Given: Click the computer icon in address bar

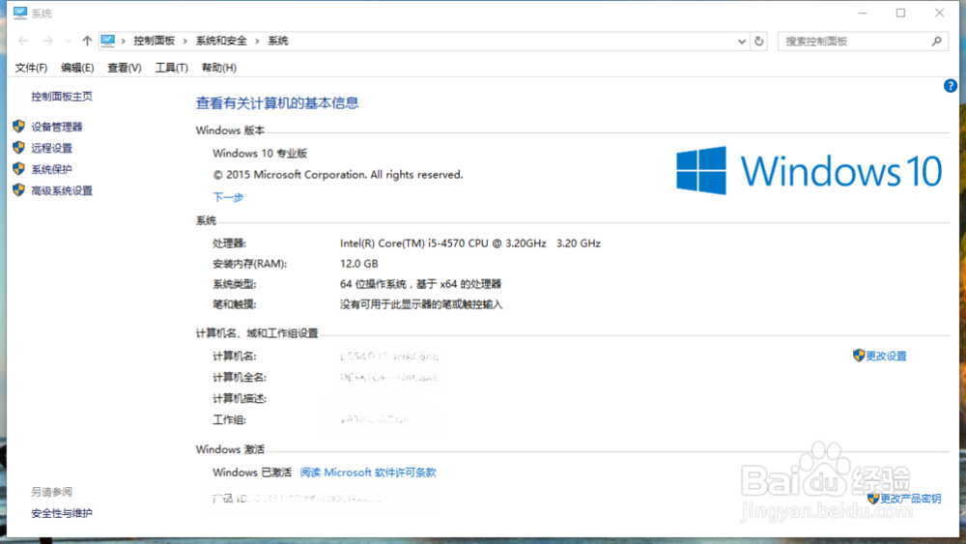Looking at the screenshot, I should (108, 41).
